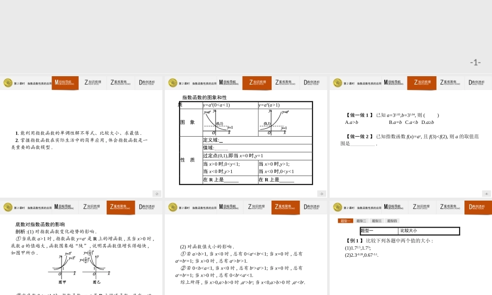
Task: Click the -3- marker under the 图象和性质 slide
Action: click(x=322, y=193)
